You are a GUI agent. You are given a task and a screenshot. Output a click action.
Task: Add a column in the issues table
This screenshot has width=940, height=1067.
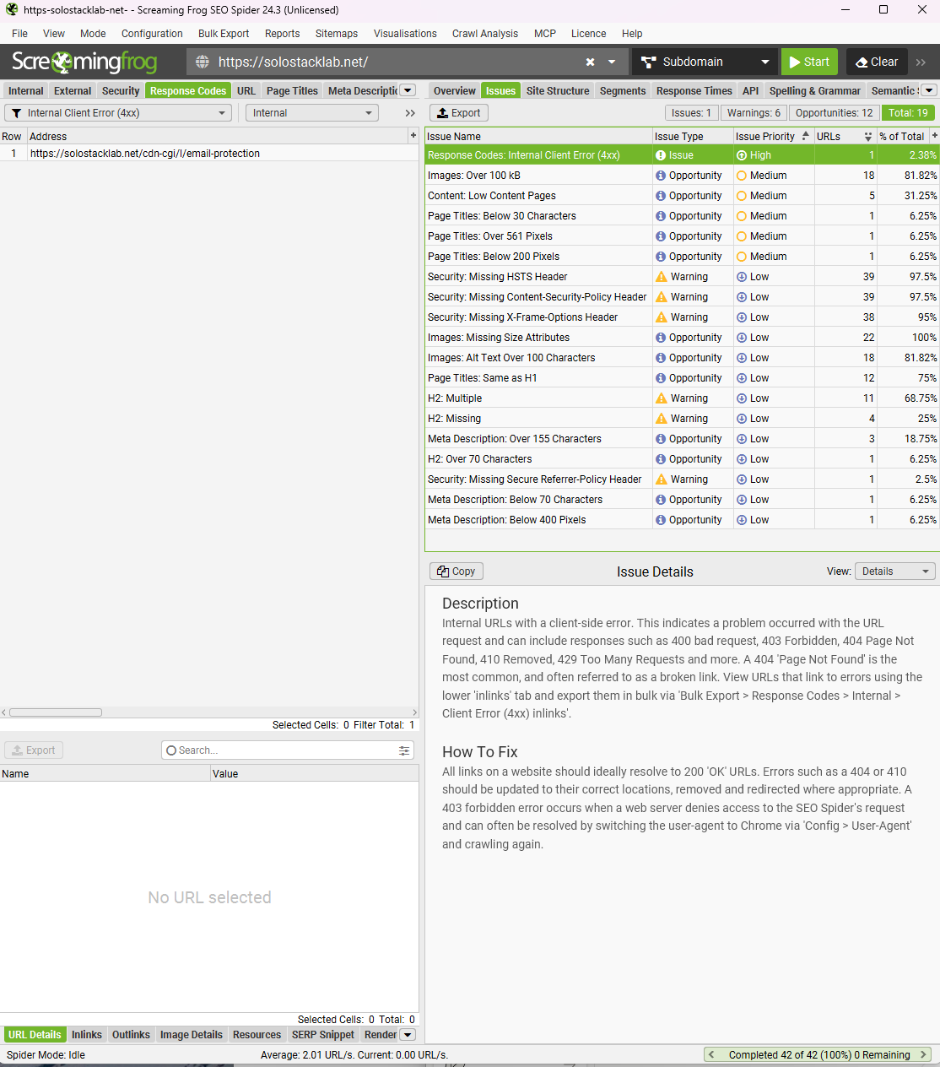click(934, 136)
